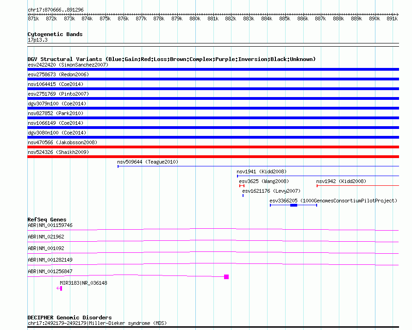Screen dimensions: 412x330
Task: Click the magenta exon block of ABR NM_001256847
Action: point(226,277)
